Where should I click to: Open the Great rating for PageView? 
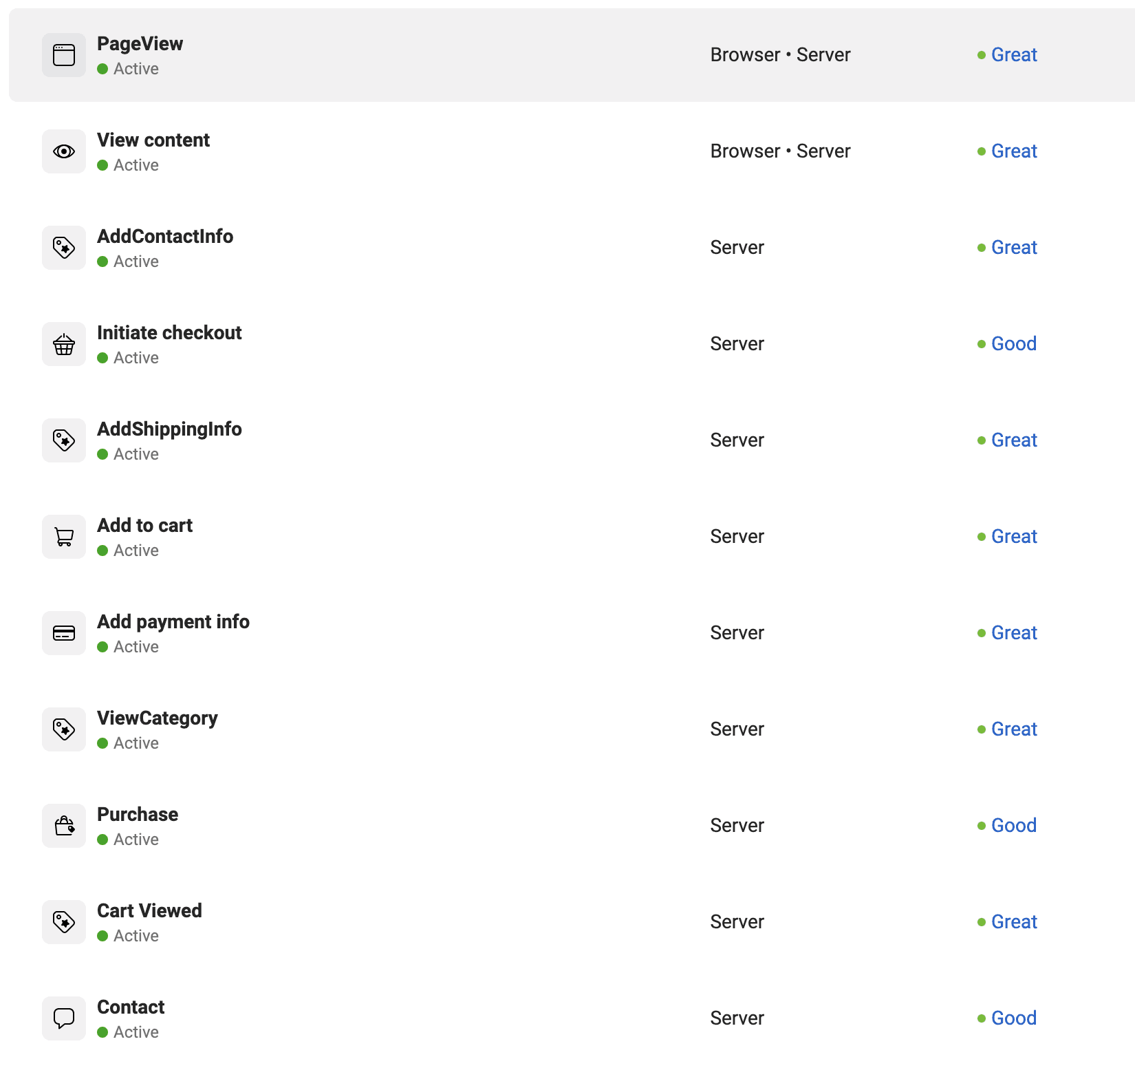[1014, 55]
